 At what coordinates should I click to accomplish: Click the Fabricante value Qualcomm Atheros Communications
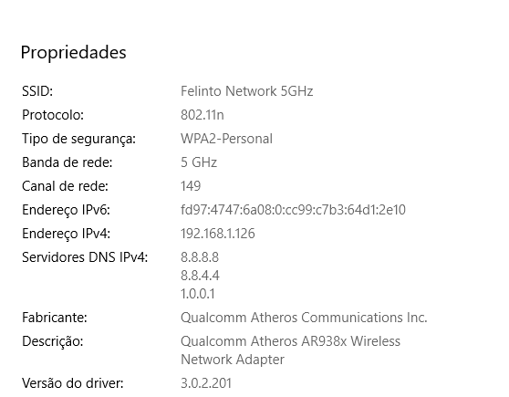pos(304,318)
